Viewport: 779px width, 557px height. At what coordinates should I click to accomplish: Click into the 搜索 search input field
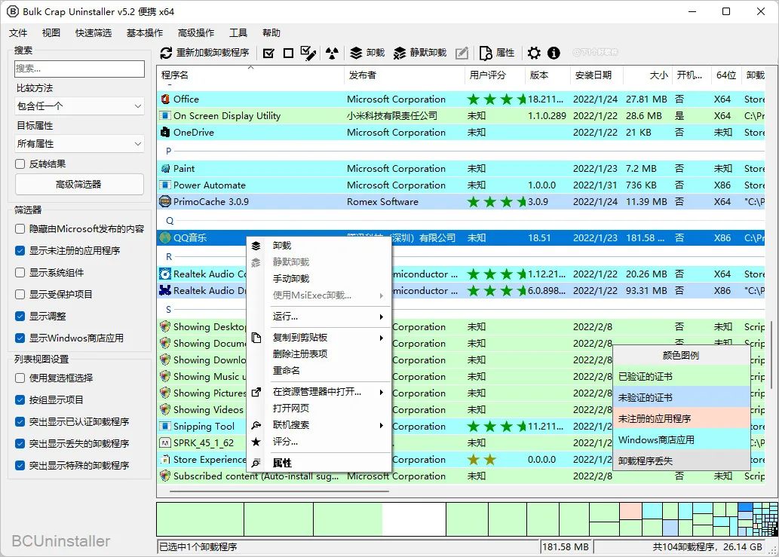[x=79, y=69]
